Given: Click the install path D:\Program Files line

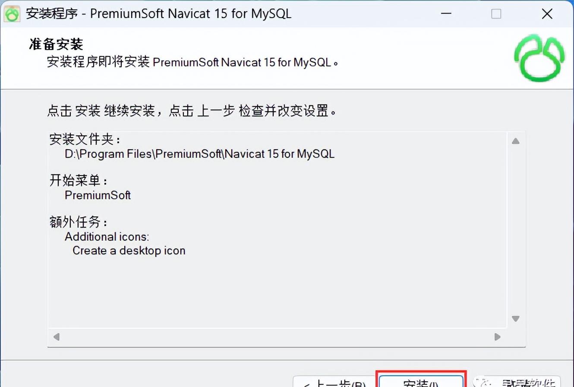Looking at the screenshot, I should [199, 154].
